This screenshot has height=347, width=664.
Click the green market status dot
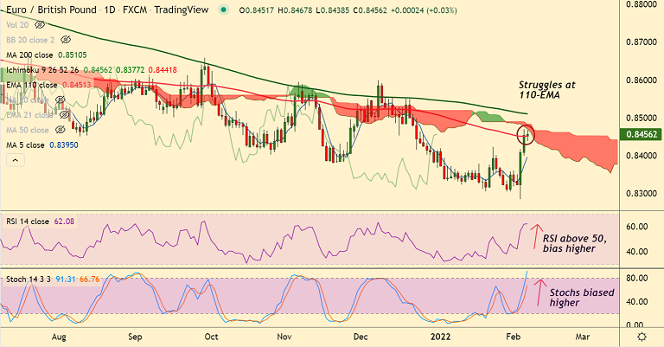tap(224, 10)
